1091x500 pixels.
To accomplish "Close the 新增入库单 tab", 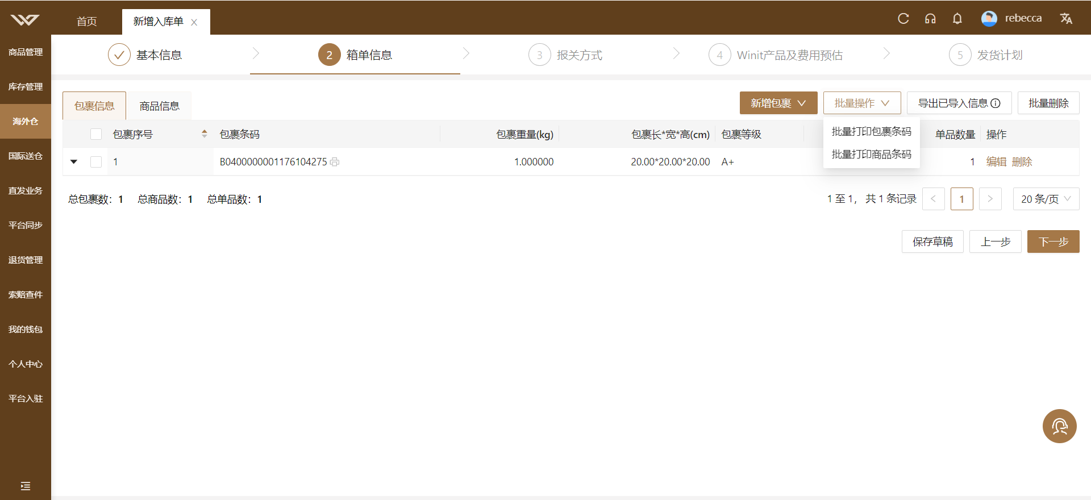I will point(194,22).
